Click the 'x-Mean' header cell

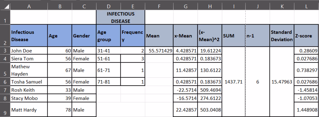pos(185,36)
